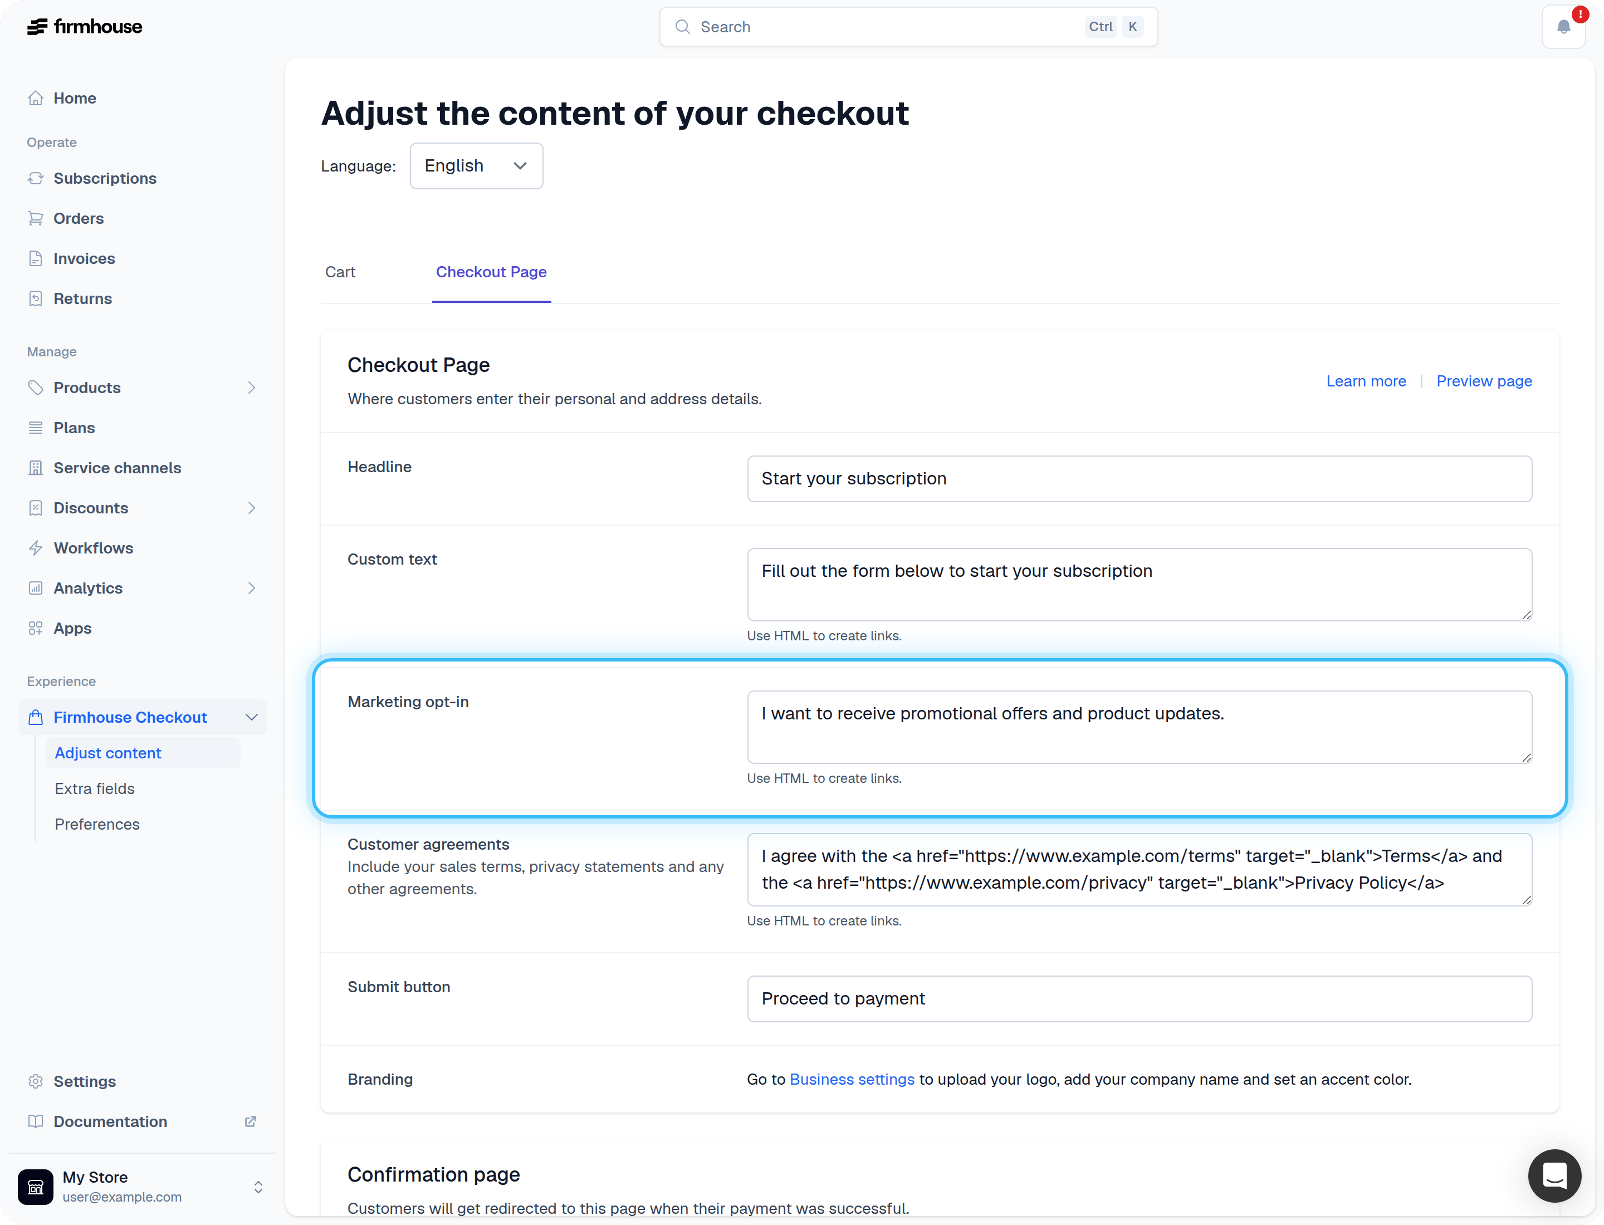Open Preferences in sidebar

(x=97, y=824)
